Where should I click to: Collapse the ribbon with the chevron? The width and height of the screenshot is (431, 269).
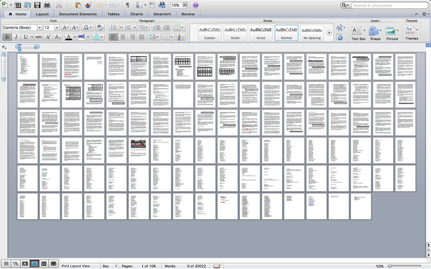pyautogui.click(x=416, y=14)
